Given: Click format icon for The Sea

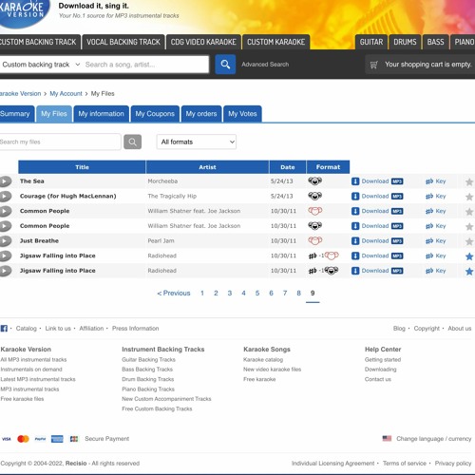Looking at the screenshot, I should click(x=315, y=180).
